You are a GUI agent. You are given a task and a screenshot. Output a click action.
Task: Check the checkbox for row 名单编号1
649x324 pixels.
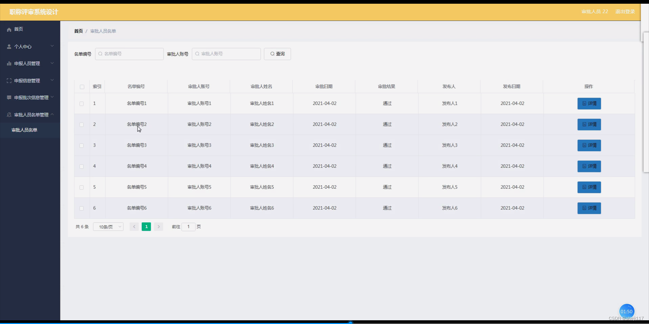coord(81,104)
